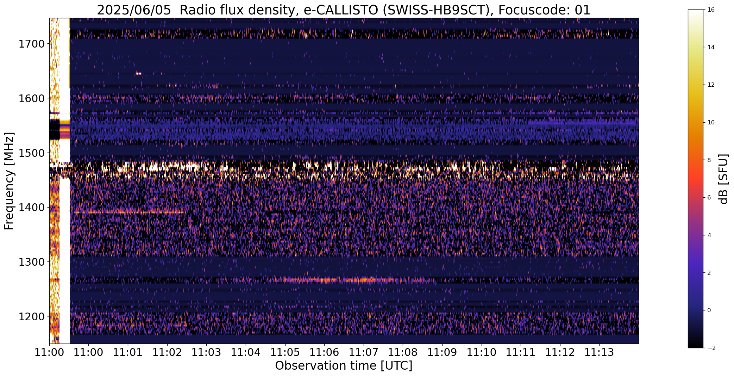The width and height of the screenshot is (734, 376).
Task: Click the small bright spot near 1645 MHz
Action: pos(139,74)
